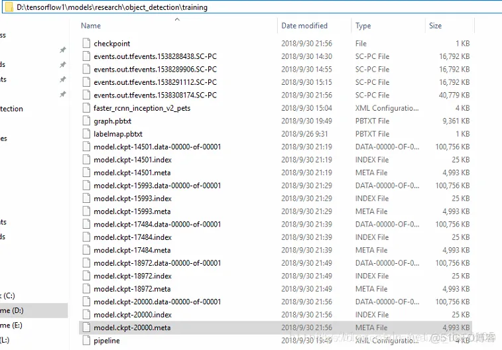Screen dimensions: 502x350
Task: Select the icon of model.ckpt-20000.index
Action: coord(86,314)
